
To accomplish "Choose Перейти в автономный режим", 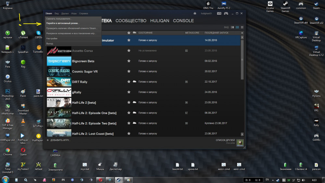I will tap(73, 23).
